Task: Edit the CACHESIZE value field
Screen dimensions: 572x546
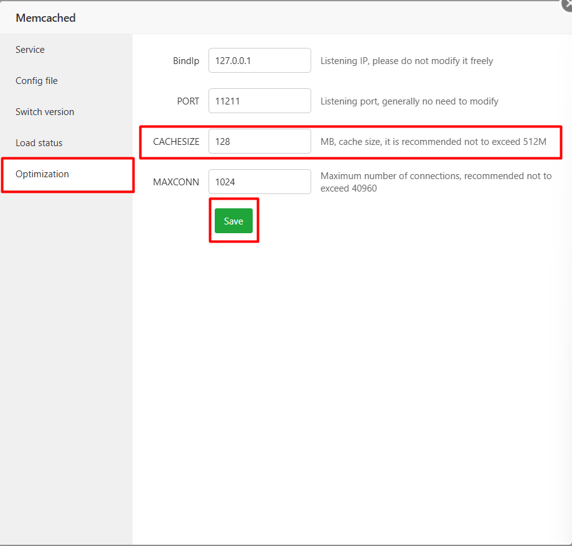Action: coord(260,141)
